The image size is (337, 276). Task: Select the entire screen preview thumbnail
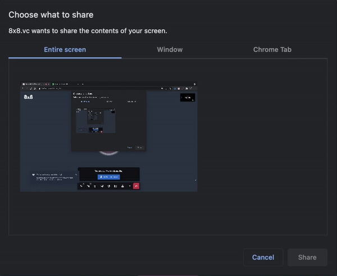coord(108,136)
